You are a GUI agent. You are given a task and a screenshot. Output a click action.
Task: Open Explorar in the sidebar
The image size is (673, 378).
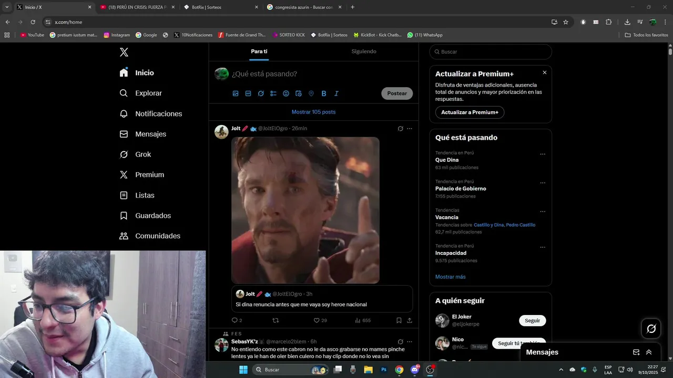pyautogui.click(x=140, y=93)
